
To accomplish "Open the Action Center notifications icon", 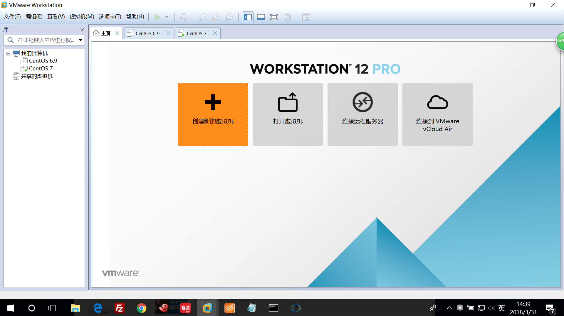I will tap(550, 308).
